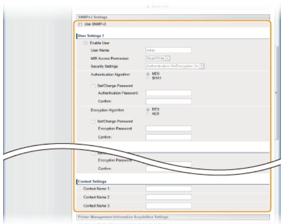283x224 pixels.
Task: Click the Context Name 2 field
Action: point(169,197)
